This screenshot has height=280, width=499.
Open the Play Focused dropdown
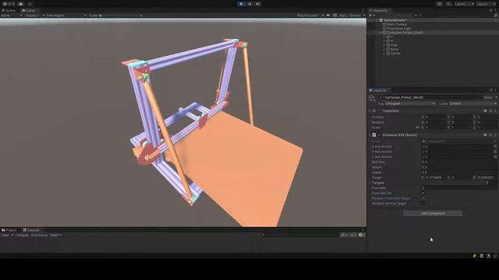pos(310,16)
